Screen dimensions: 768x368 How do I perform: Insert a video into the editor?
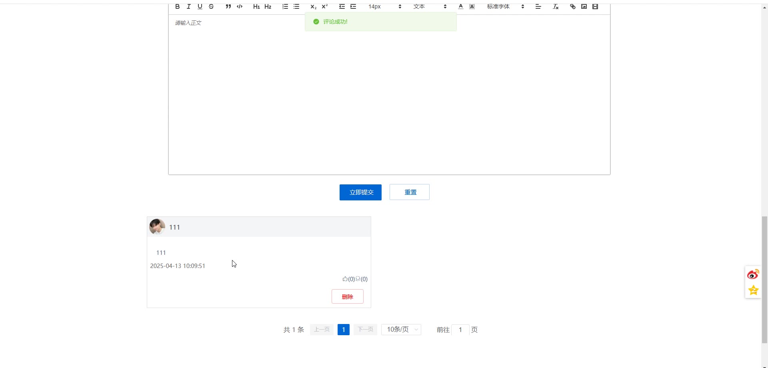click(595, 6)
